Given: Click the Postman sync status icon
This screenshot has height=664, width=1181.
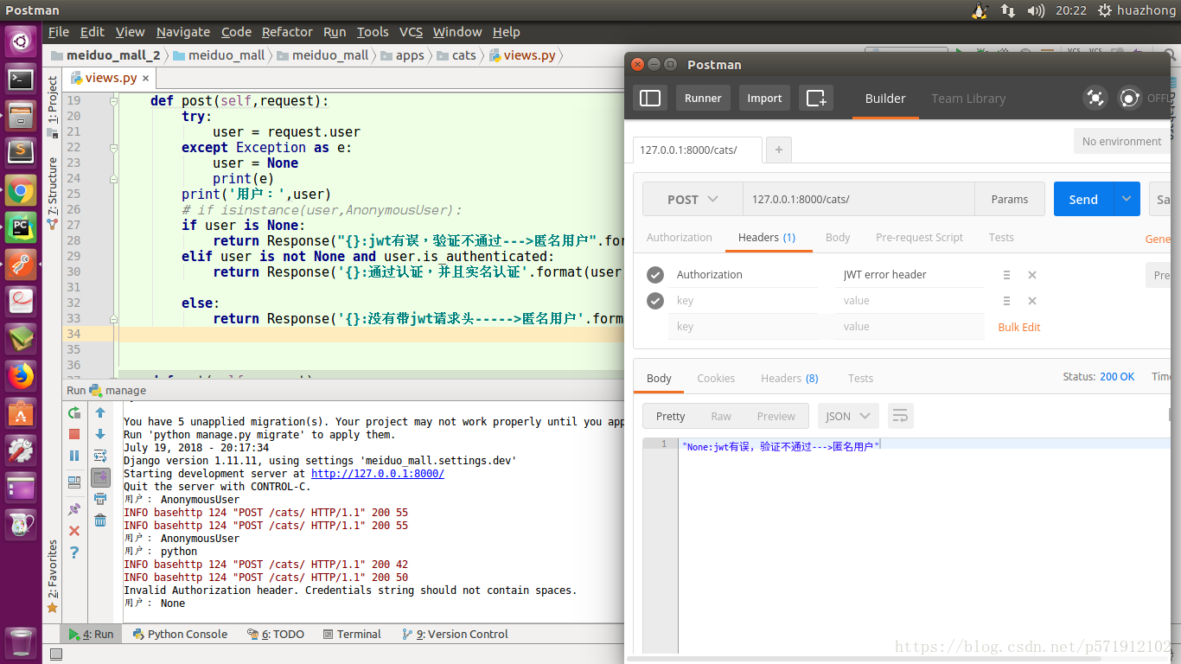Looking at the screenshot, I should coord(1130,99).
